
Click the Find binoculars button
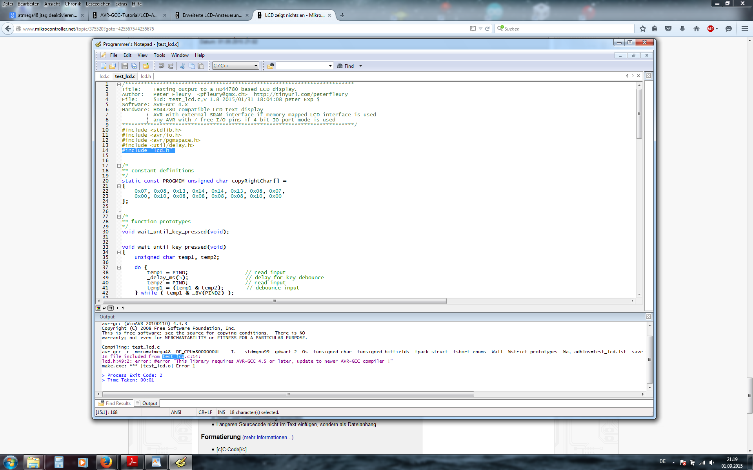pos(346,66)
